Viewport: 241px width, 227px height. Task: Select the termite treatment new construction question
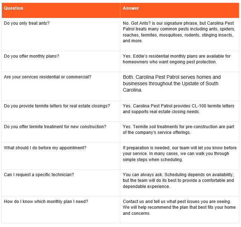pos(55,127)
